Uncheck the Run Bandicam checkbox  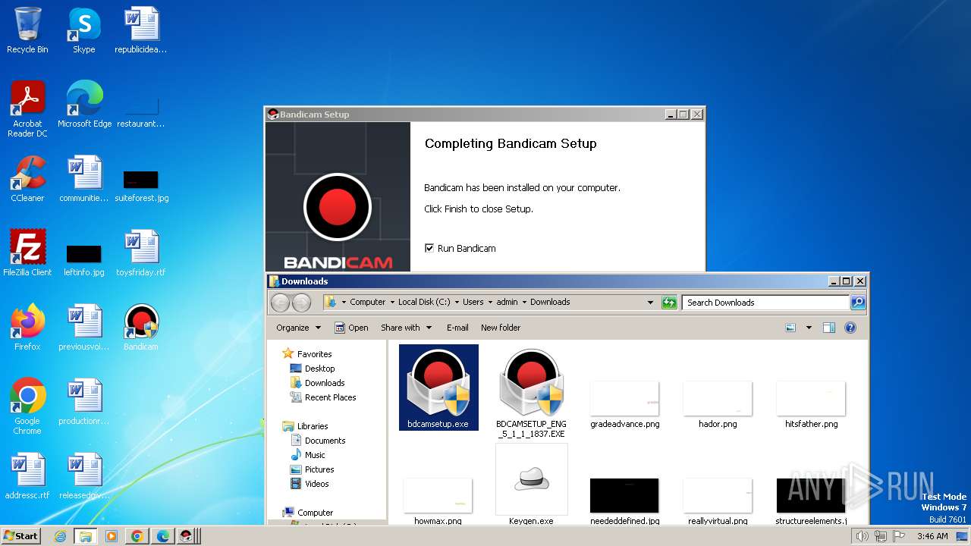[x=429, y=248]
